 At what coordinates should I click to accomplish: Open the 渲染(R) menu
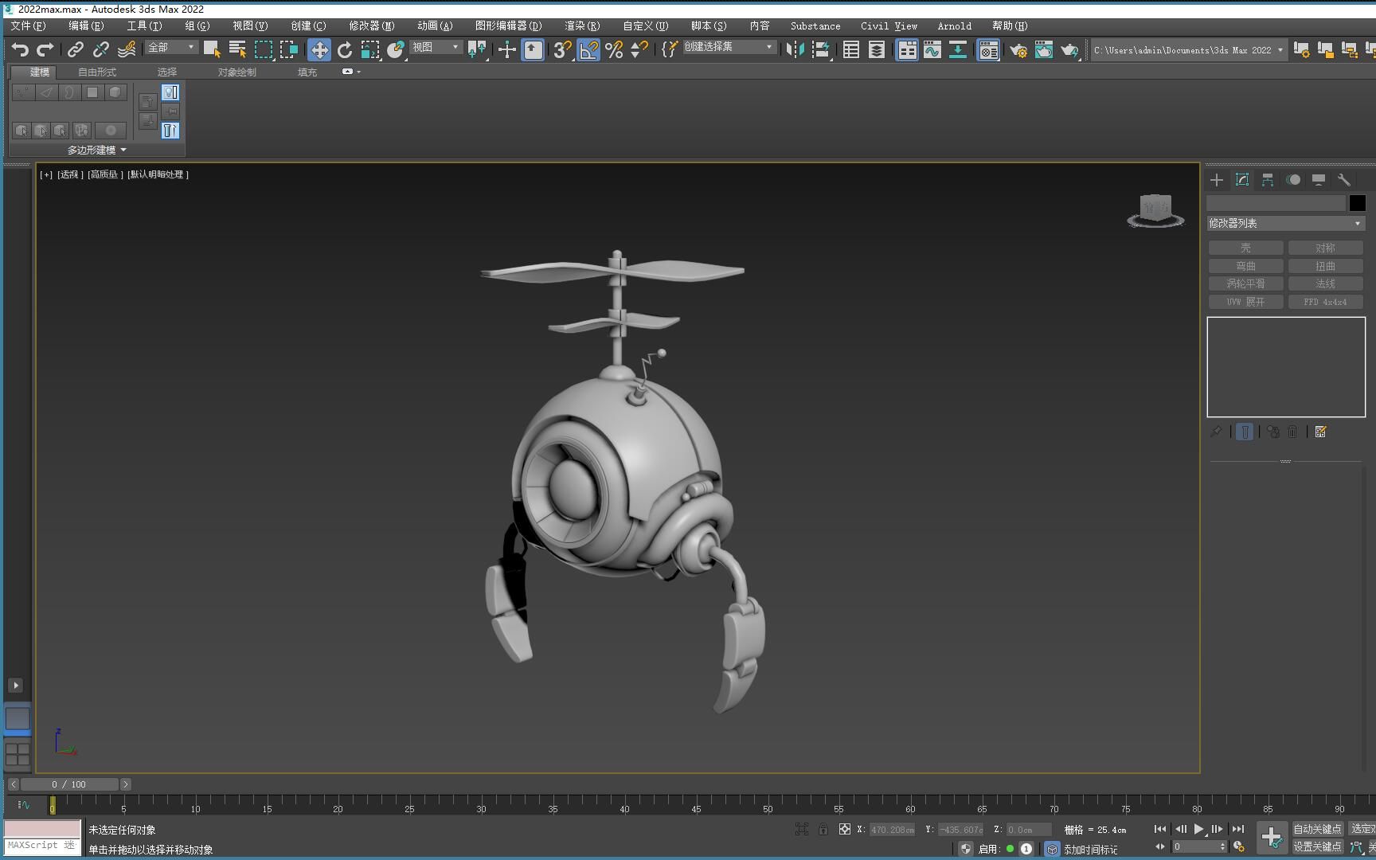(582, 26)
